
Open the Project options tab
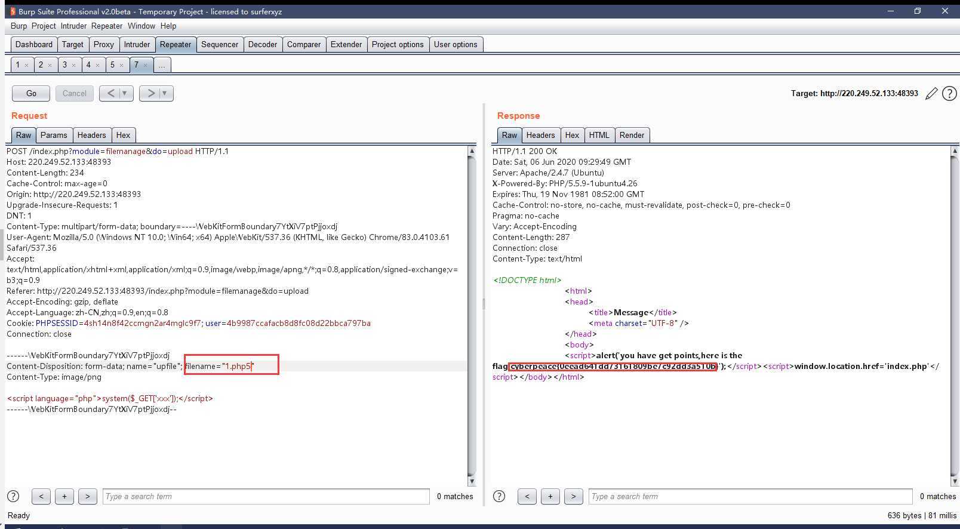pos(398,44)
